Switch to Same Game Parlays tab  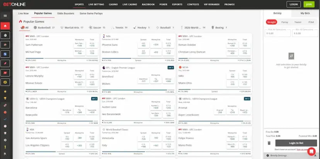[91, 14]
